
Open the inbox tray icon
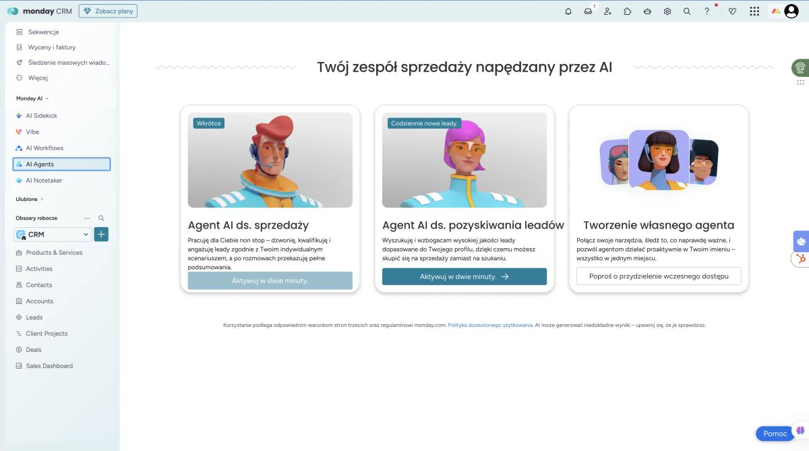click(588, 11)
